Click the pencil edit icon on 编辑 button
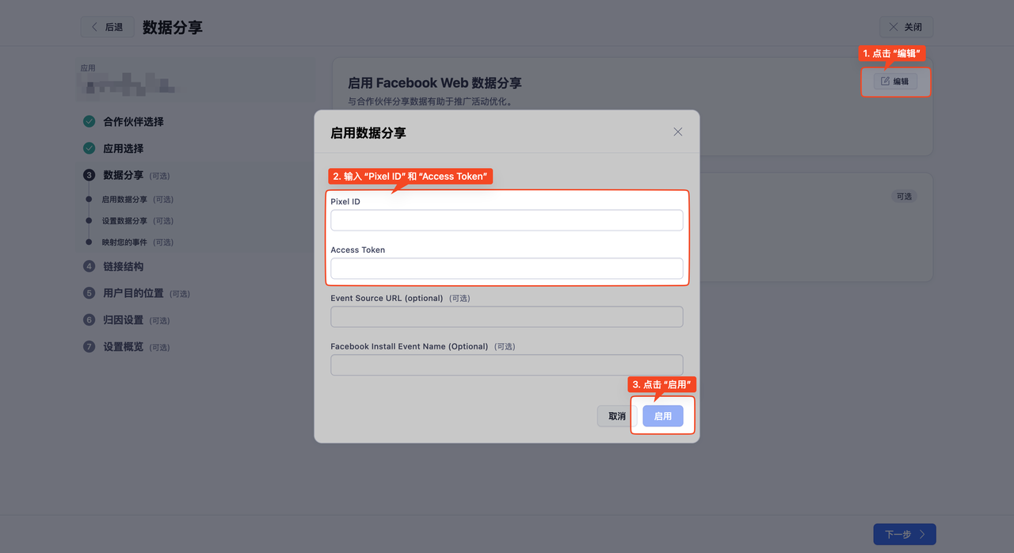Screen dimensions: 1014x553 [884, 81]
